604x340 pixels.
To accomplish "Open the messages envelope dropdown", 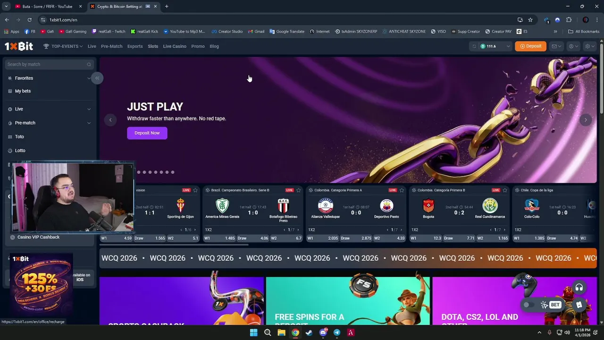I will click(556, 46).
